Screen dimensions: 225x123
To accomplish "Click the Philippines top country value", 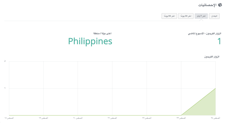I will [x=90, y=42].
